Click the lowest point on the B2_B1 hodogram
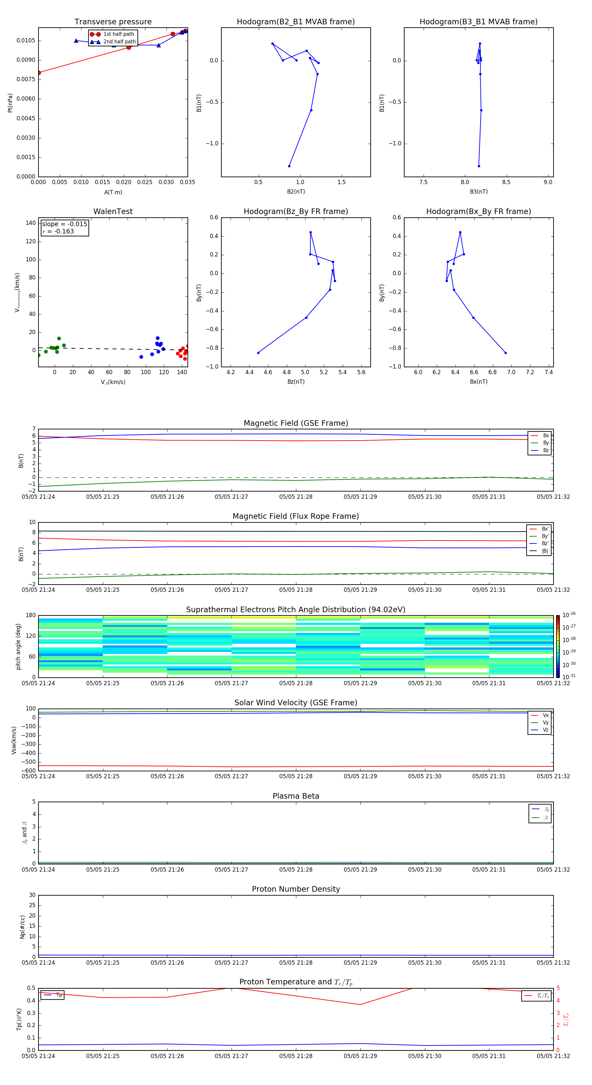Image resolution: width=592 pixels, height=1085 pixels. [x=289, y=166]
